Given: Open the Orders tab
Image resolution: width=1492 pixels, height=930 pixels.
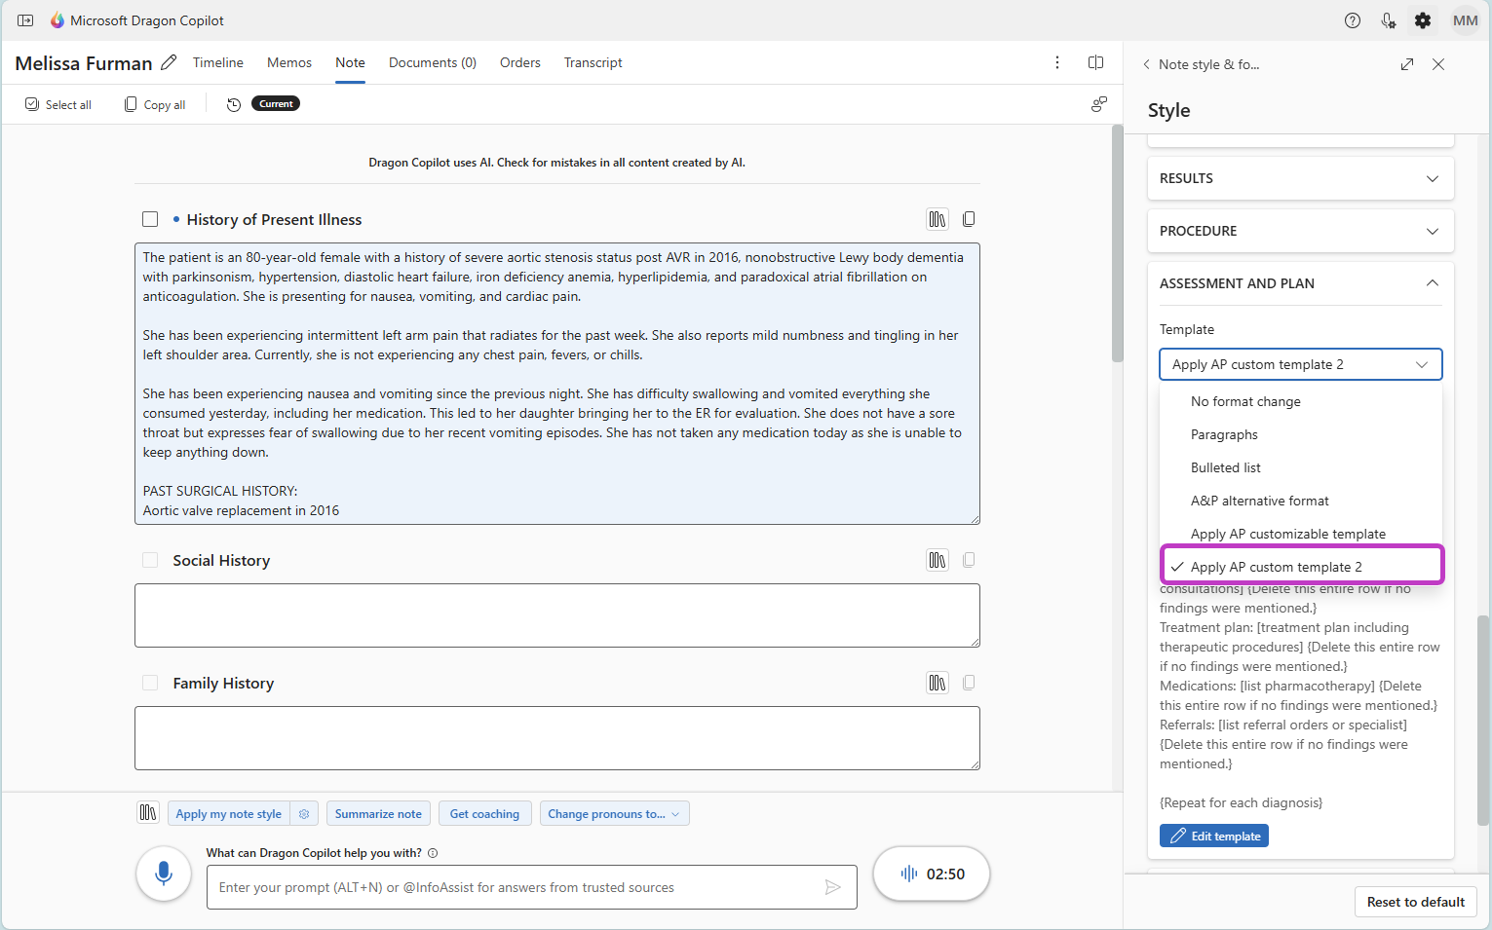Looking at the screenshot, I should [519, 62].
